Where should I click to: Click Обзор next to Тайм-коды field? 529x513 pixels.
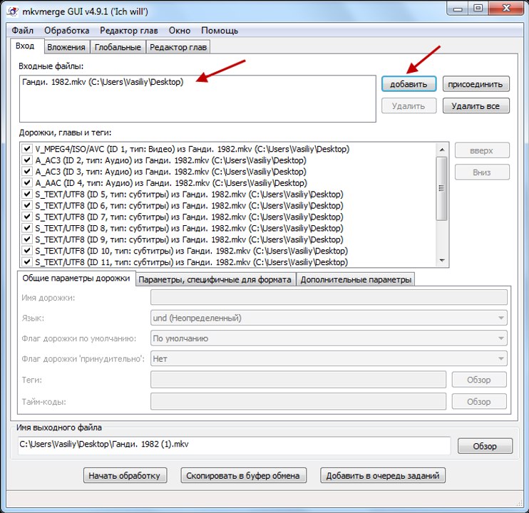click(479, 402)
